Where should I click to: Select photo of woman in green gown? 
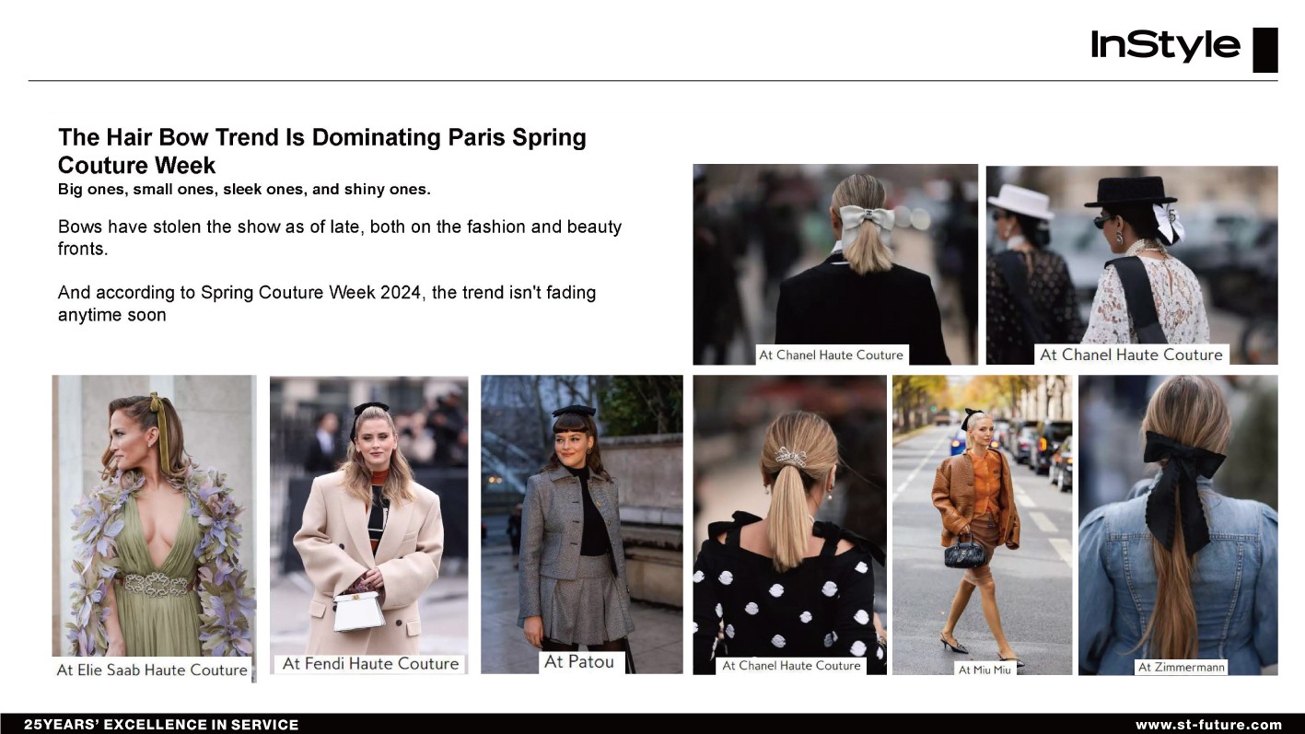154,527
